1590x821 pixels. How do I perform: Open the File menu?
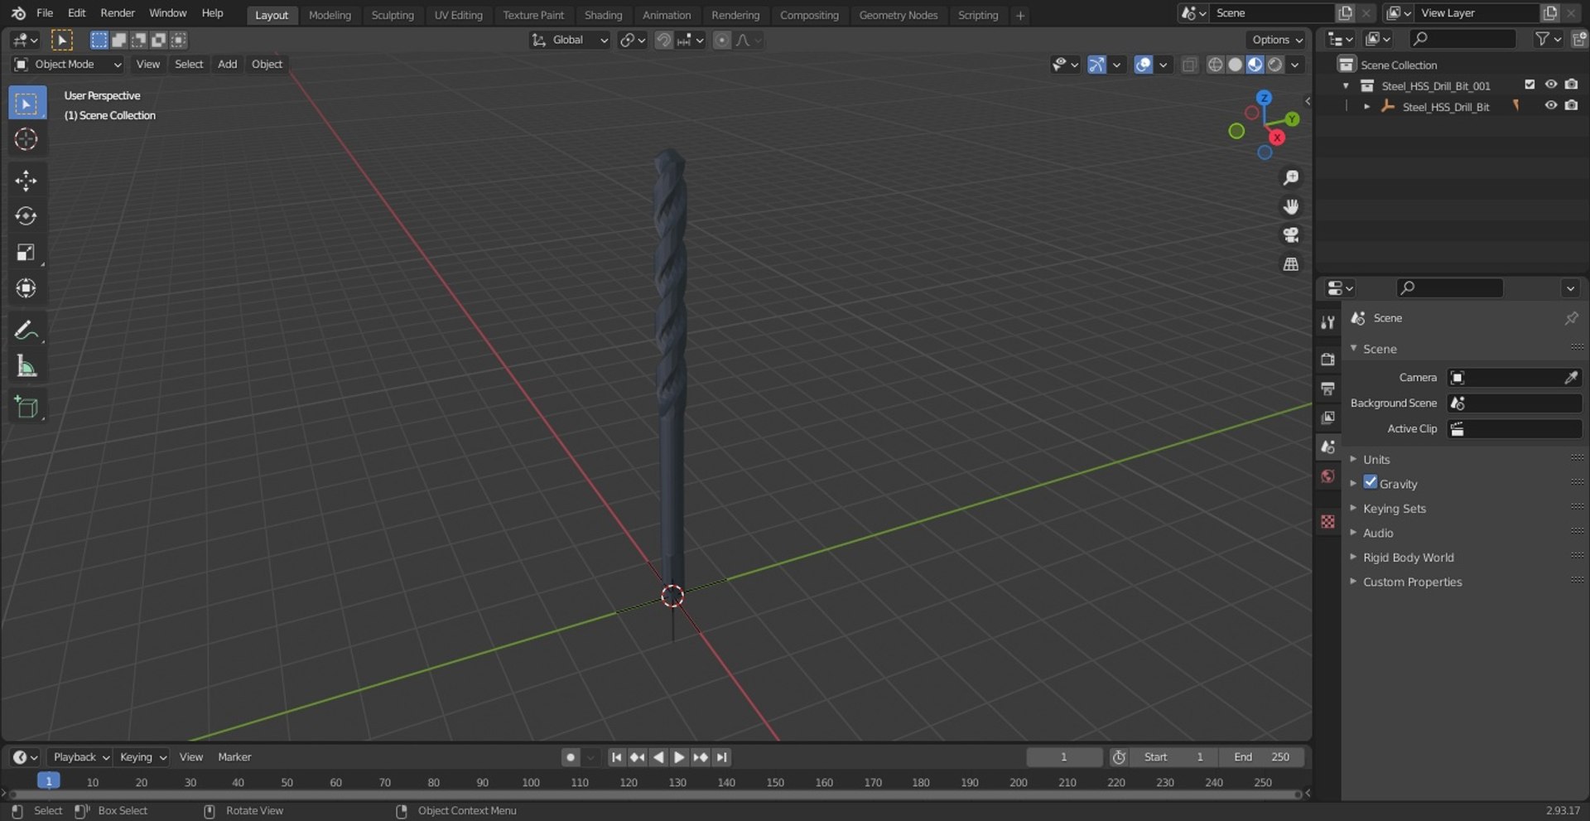click(45, 13)
